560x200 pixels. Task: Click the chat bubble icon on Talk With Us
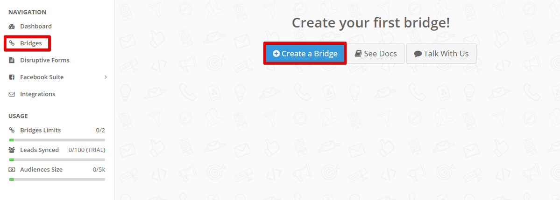click(x=418, y=54)
